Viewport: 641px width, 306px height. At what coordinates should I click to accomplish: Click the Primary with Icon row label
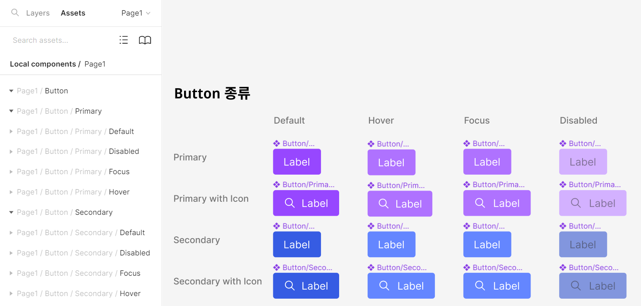pos(211,199)
